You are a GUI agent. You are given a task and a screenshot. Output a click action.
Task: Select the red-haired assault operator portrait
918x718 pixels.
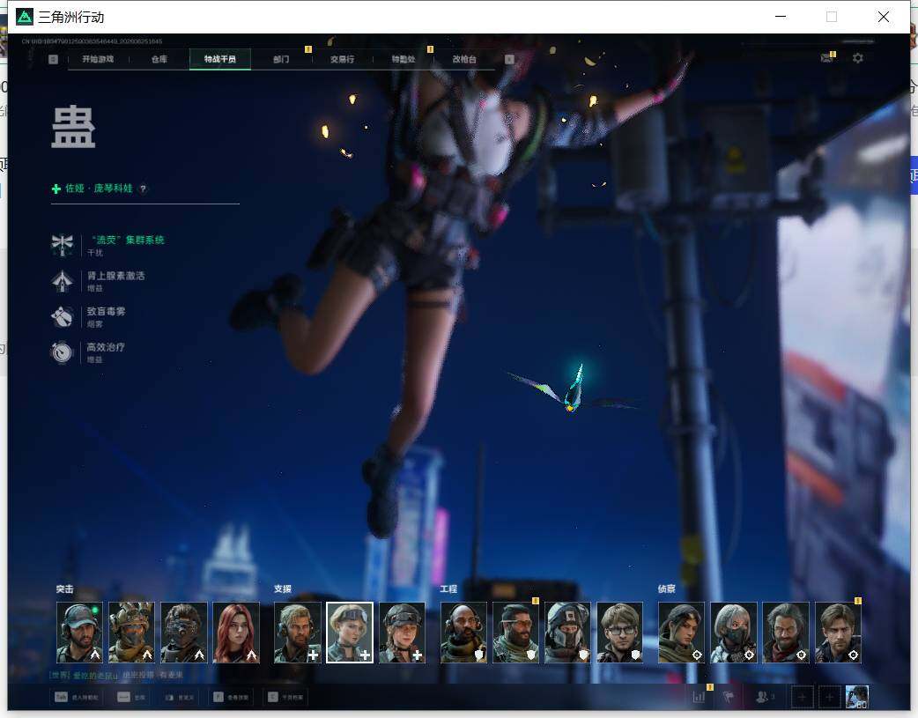click(x=236, y=633)
